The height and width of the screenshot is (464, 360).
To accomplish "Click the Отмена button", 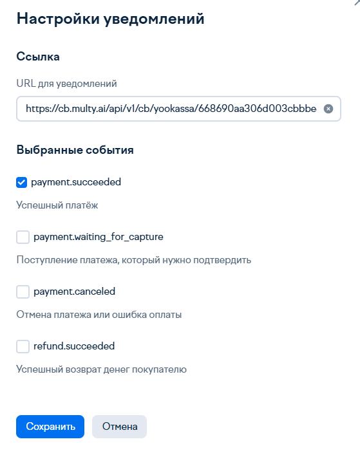I will pyautogui.click(x=120, y=427).
